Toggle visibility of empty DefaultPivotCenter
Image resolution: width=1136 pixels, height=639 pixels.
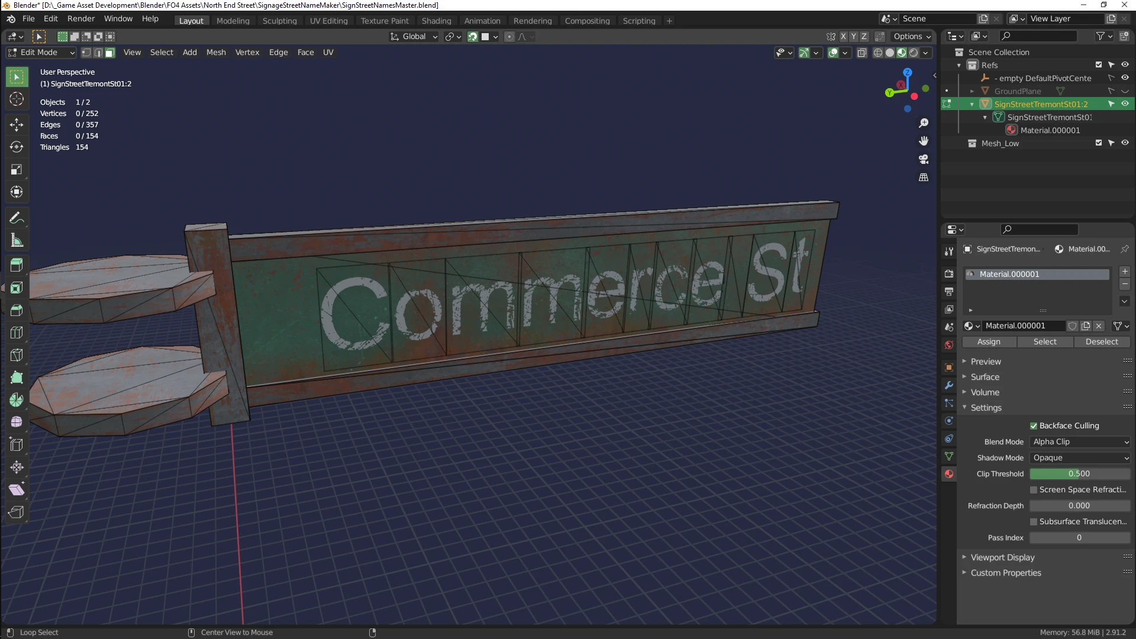(x=1125, y=78)
